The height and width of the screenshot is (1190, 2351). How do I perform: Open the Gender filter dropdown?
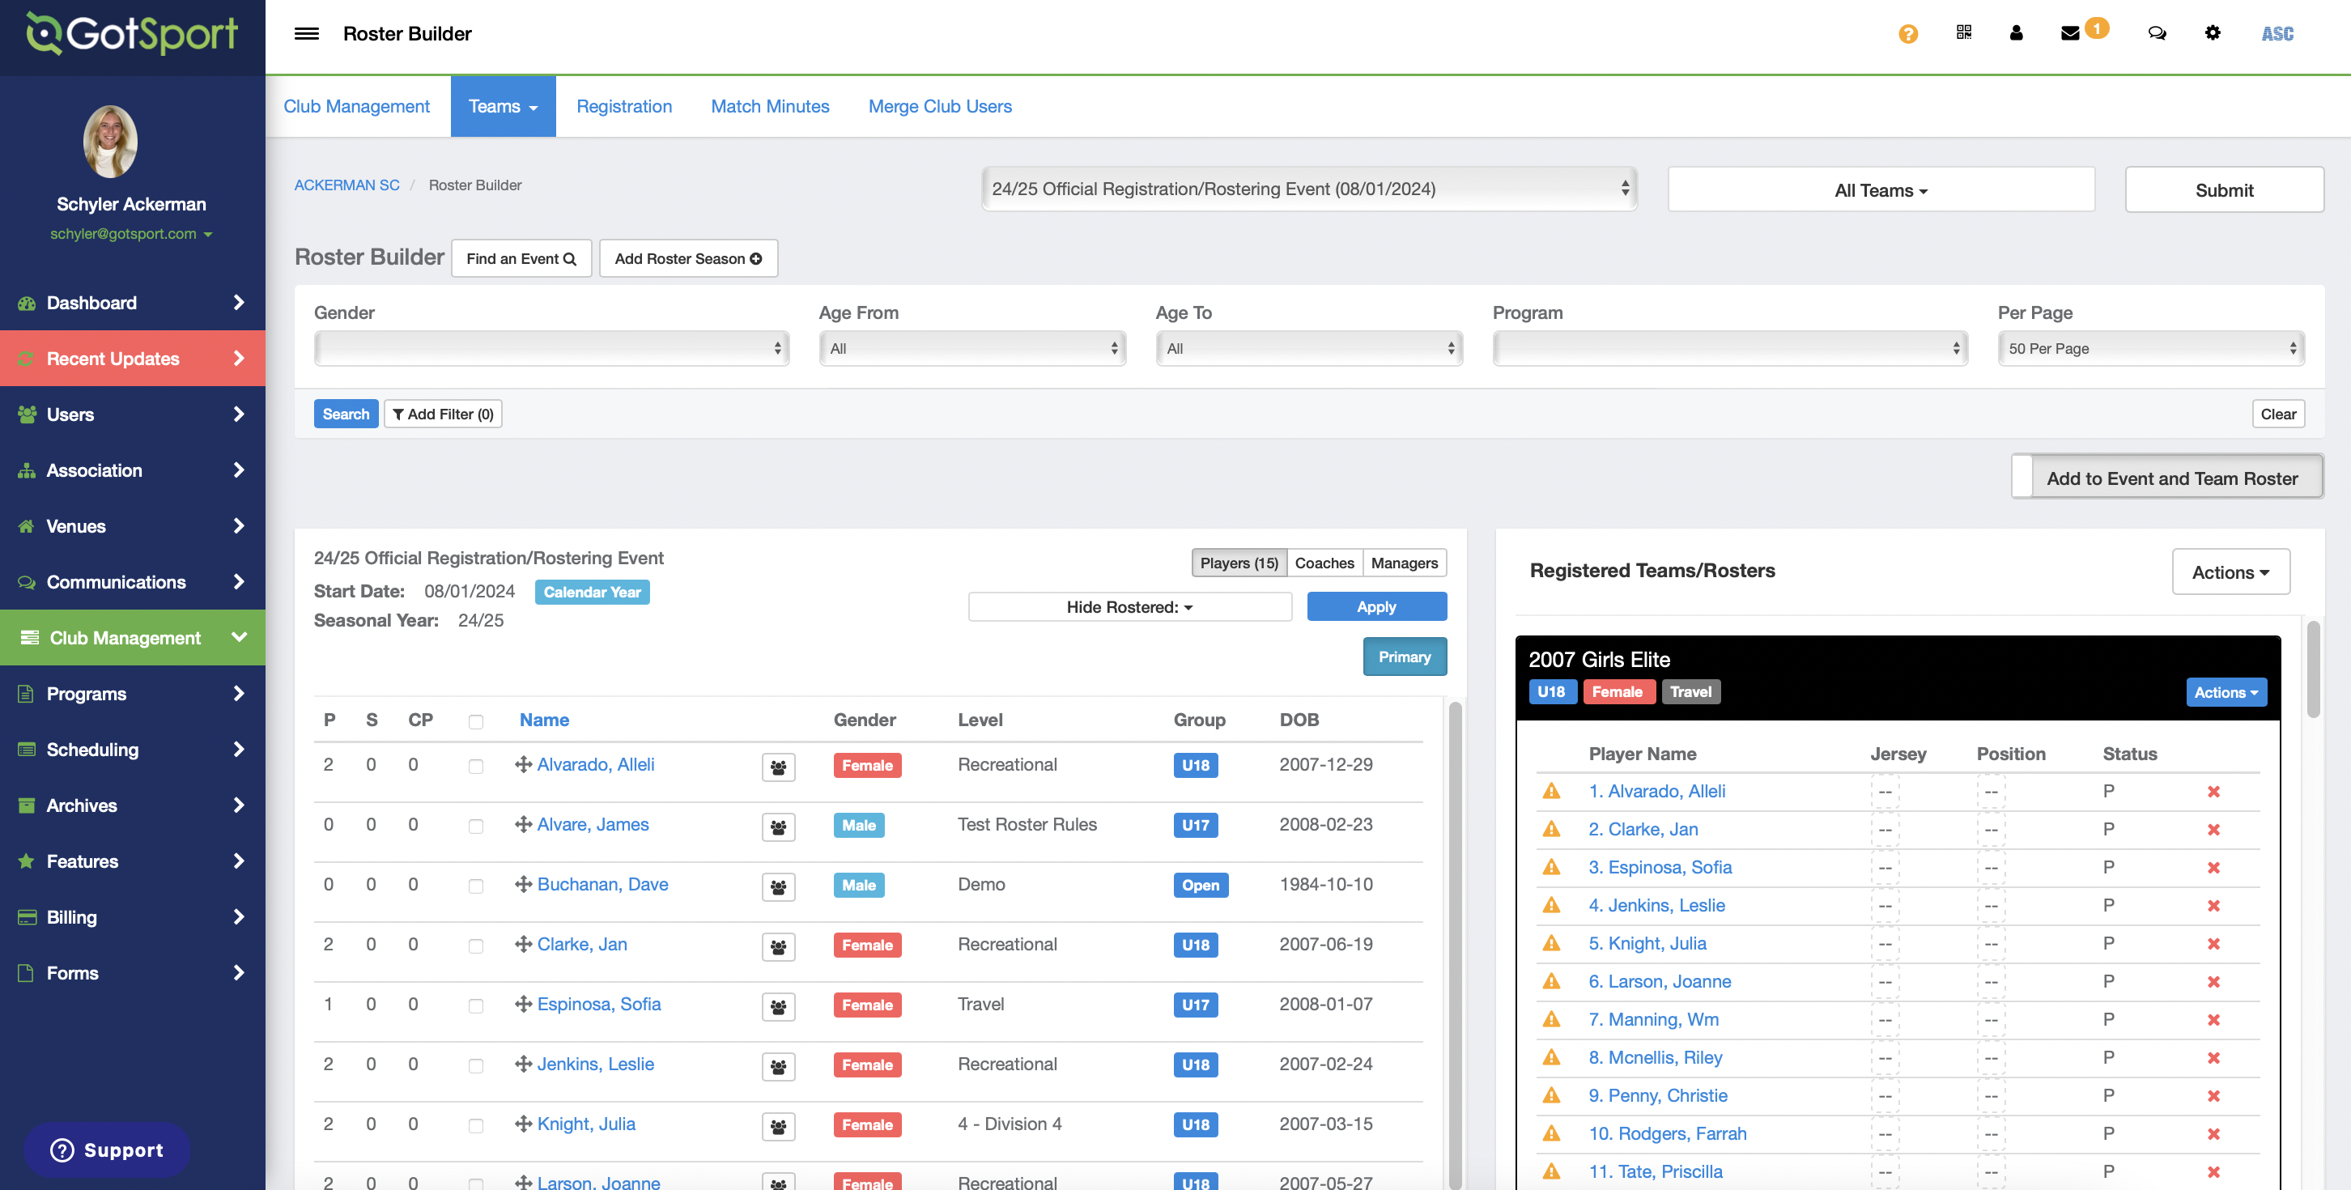pos(551,348)
